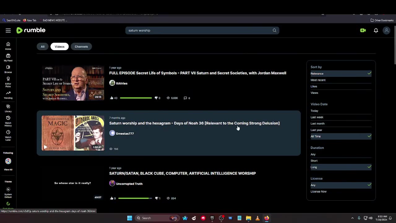Open the hamburger menu next to Rumble logo
The height and width of the screenshot is (223, 396).
pos(8,30)
